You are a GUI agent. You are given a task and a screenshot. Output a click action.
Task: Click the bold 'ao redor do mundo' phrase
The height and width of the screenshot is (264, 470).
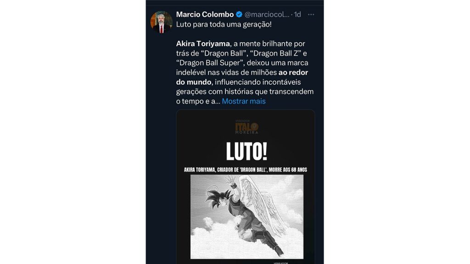(x=242, y=77)
